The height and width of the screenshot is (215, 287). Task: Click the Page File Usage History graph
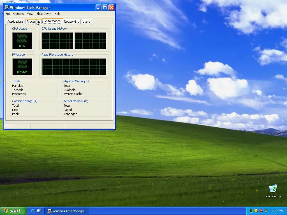74,67
